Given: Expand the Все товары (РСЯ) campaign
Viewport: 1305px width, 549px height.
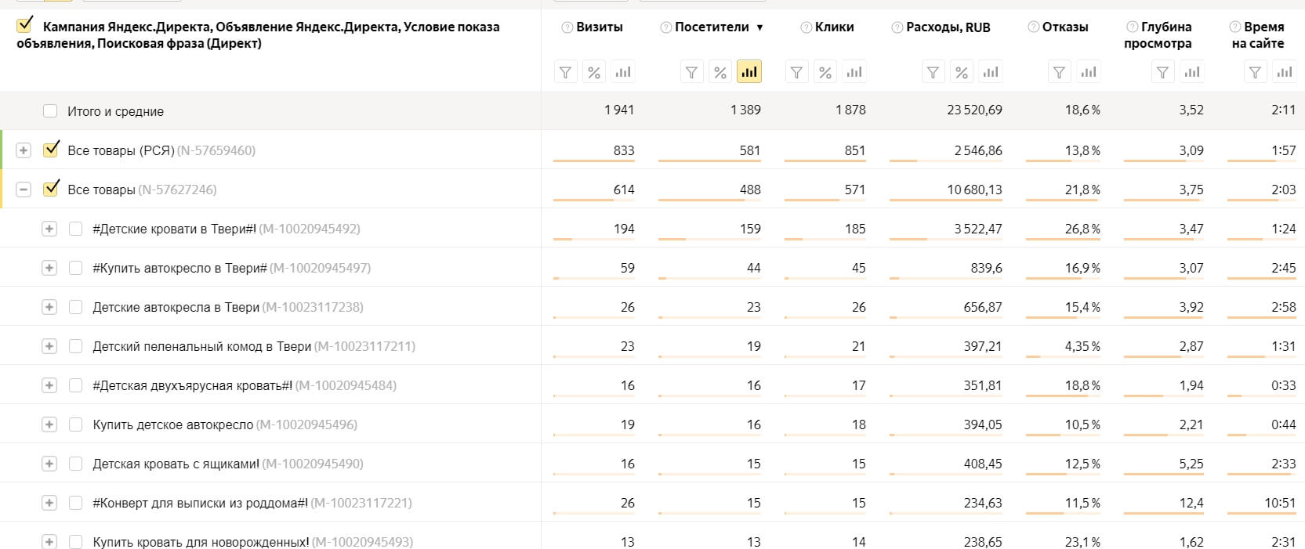Looking at the screenshot, I should 24,150.
